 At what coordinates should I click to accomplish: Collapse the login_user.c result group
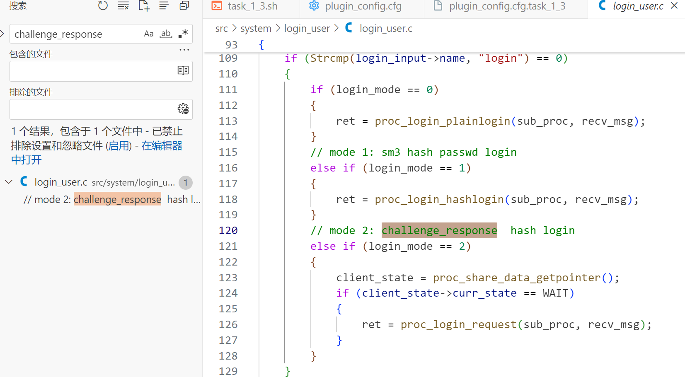(x=9, y=182)
